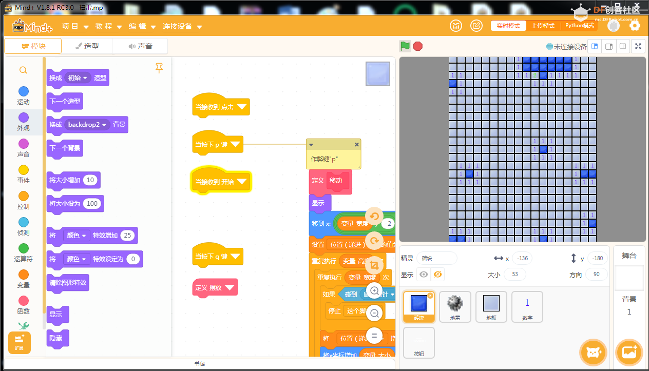Image resolution: width=649 pixels, height=371 pixels.
Task: Switch to the 造型 tab
Action: tap(87, 46)
